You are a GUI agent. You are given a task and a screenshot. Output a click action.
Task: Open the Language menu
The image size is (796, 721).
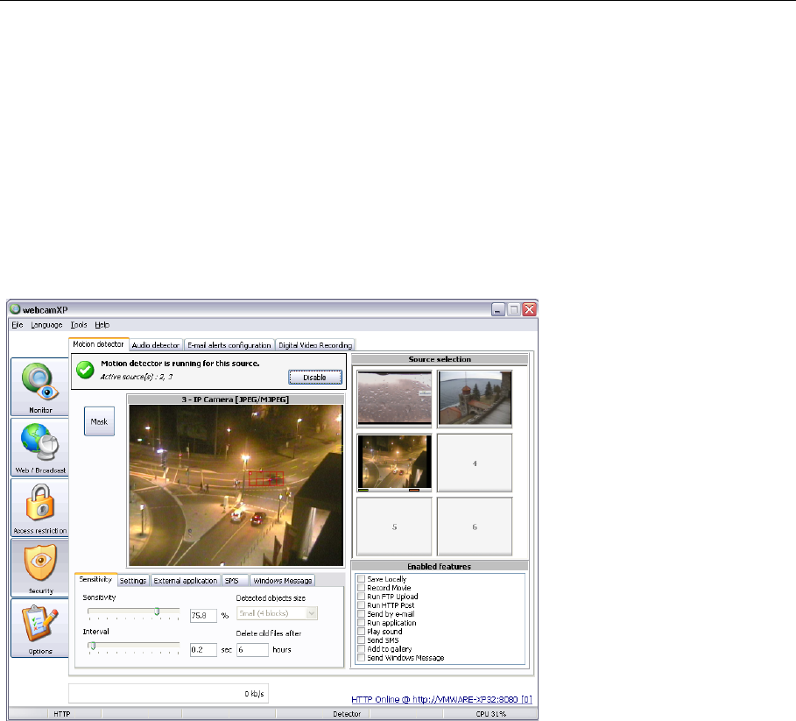tap(46, 325)
